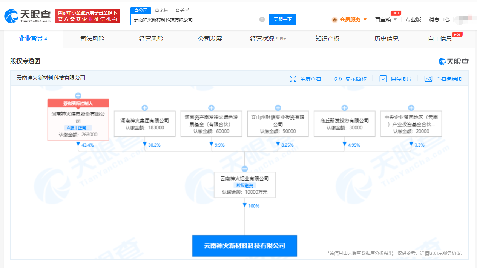Click the 河南神火煤电股份有限公司 shareholder node
This screenshot has height=268, width=477.
click(x=78, y=119)
